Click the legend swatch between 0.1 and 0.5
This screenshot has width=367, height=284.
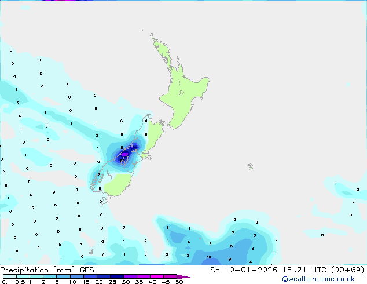coord(10,276)
